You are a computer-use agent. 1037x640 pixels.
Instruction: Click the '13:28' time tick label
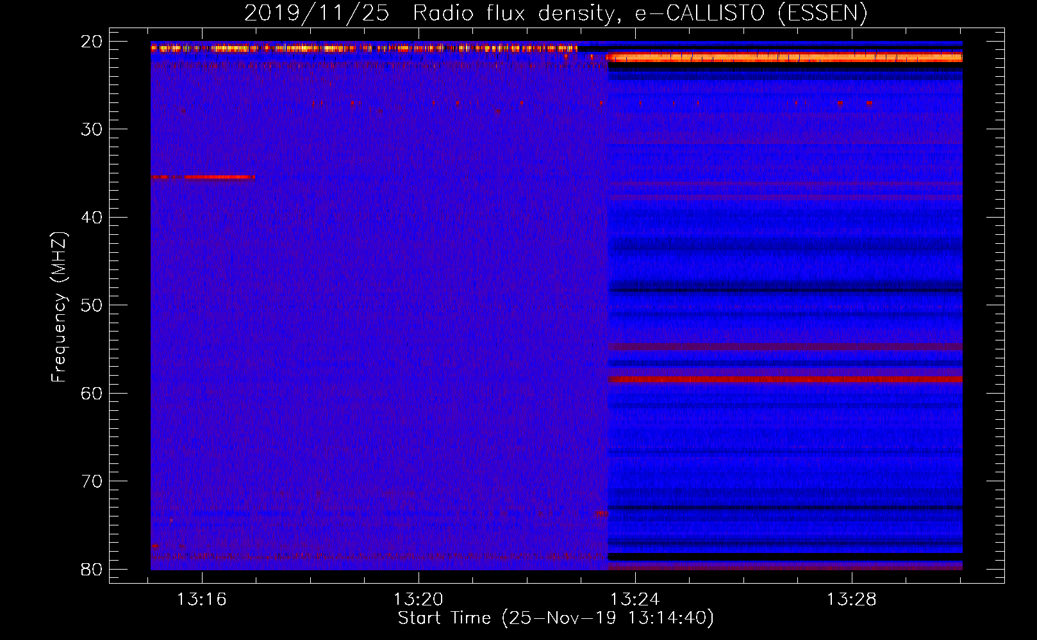coord(852,600)
